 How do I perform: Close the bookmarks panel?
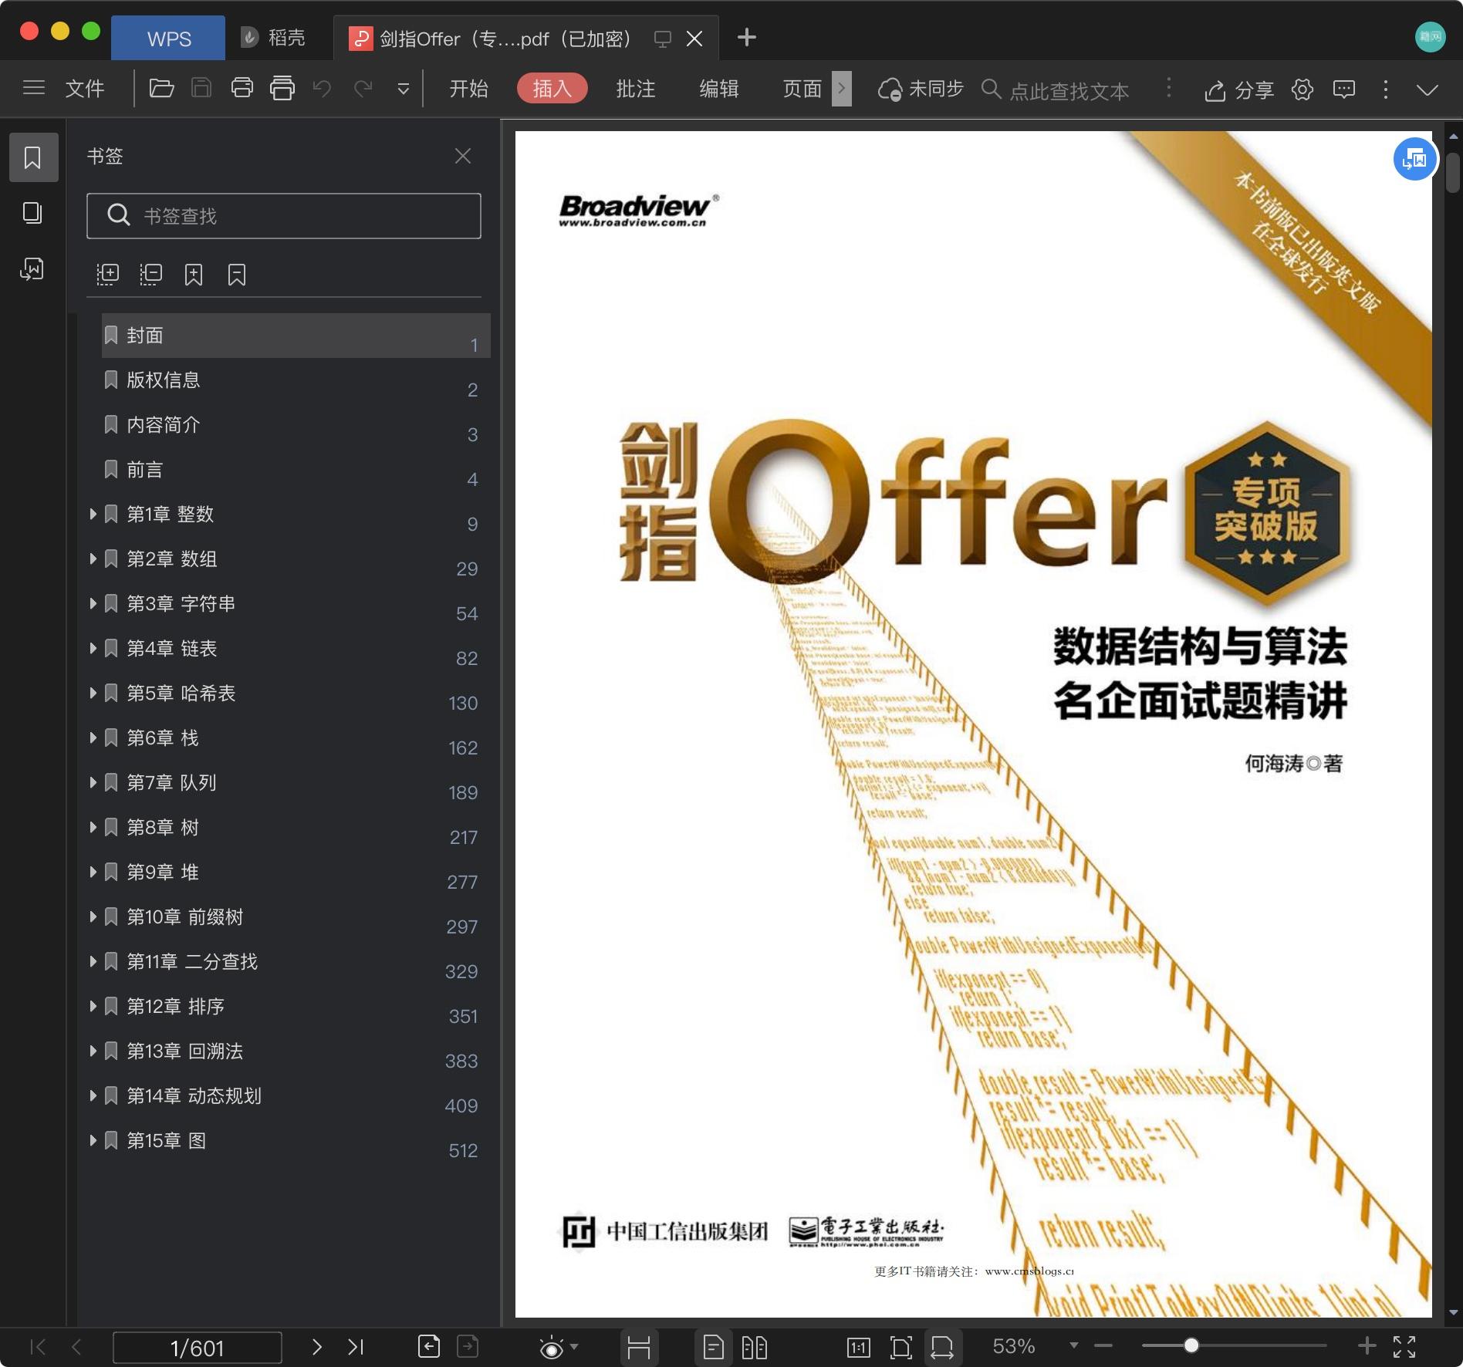point(463,156)
